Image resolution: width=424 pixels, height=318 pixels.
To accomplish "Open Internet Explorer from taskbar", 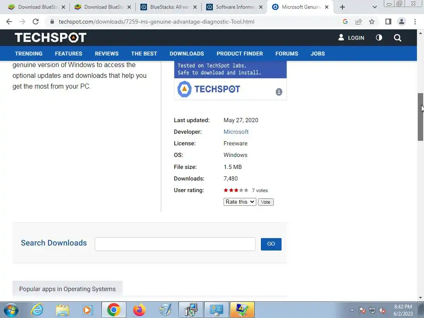I will pyautogui.click(x=37, y=310).
